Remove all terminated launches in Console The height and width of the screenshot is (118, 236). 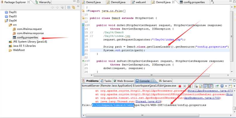(190, 86)
